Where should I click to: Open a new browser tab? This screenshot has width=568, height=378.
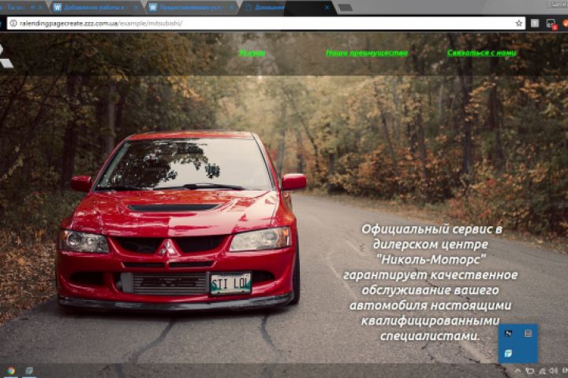pos(346,8)
